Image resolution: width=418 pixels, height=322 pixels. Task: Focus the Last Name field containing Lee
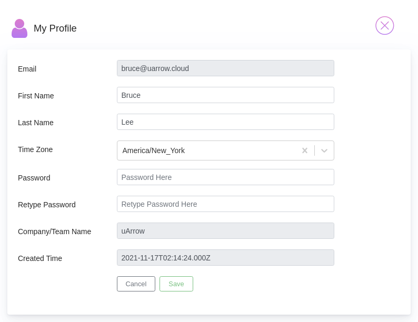tap(225, 122)
